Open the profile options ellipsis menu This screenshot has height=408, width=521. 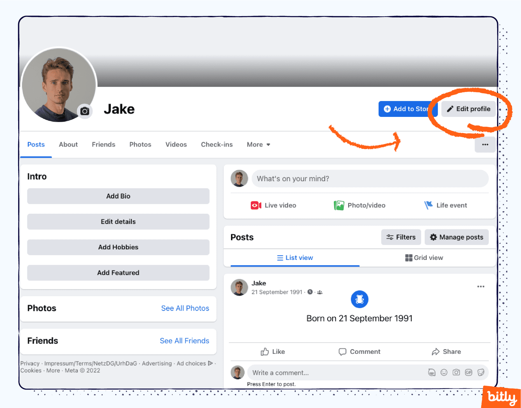pyautogui.click(x=485, y=145)
